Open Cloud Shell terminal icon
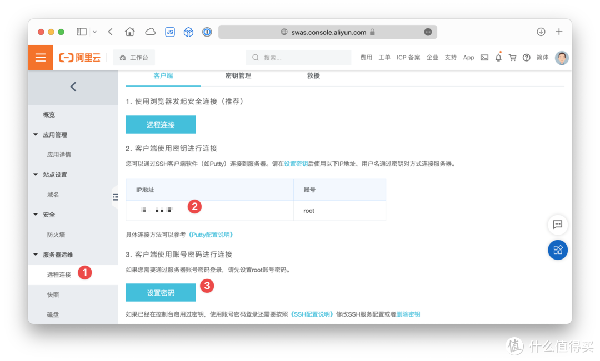This screenshot has width=600, height=361. tap(484, 58)
